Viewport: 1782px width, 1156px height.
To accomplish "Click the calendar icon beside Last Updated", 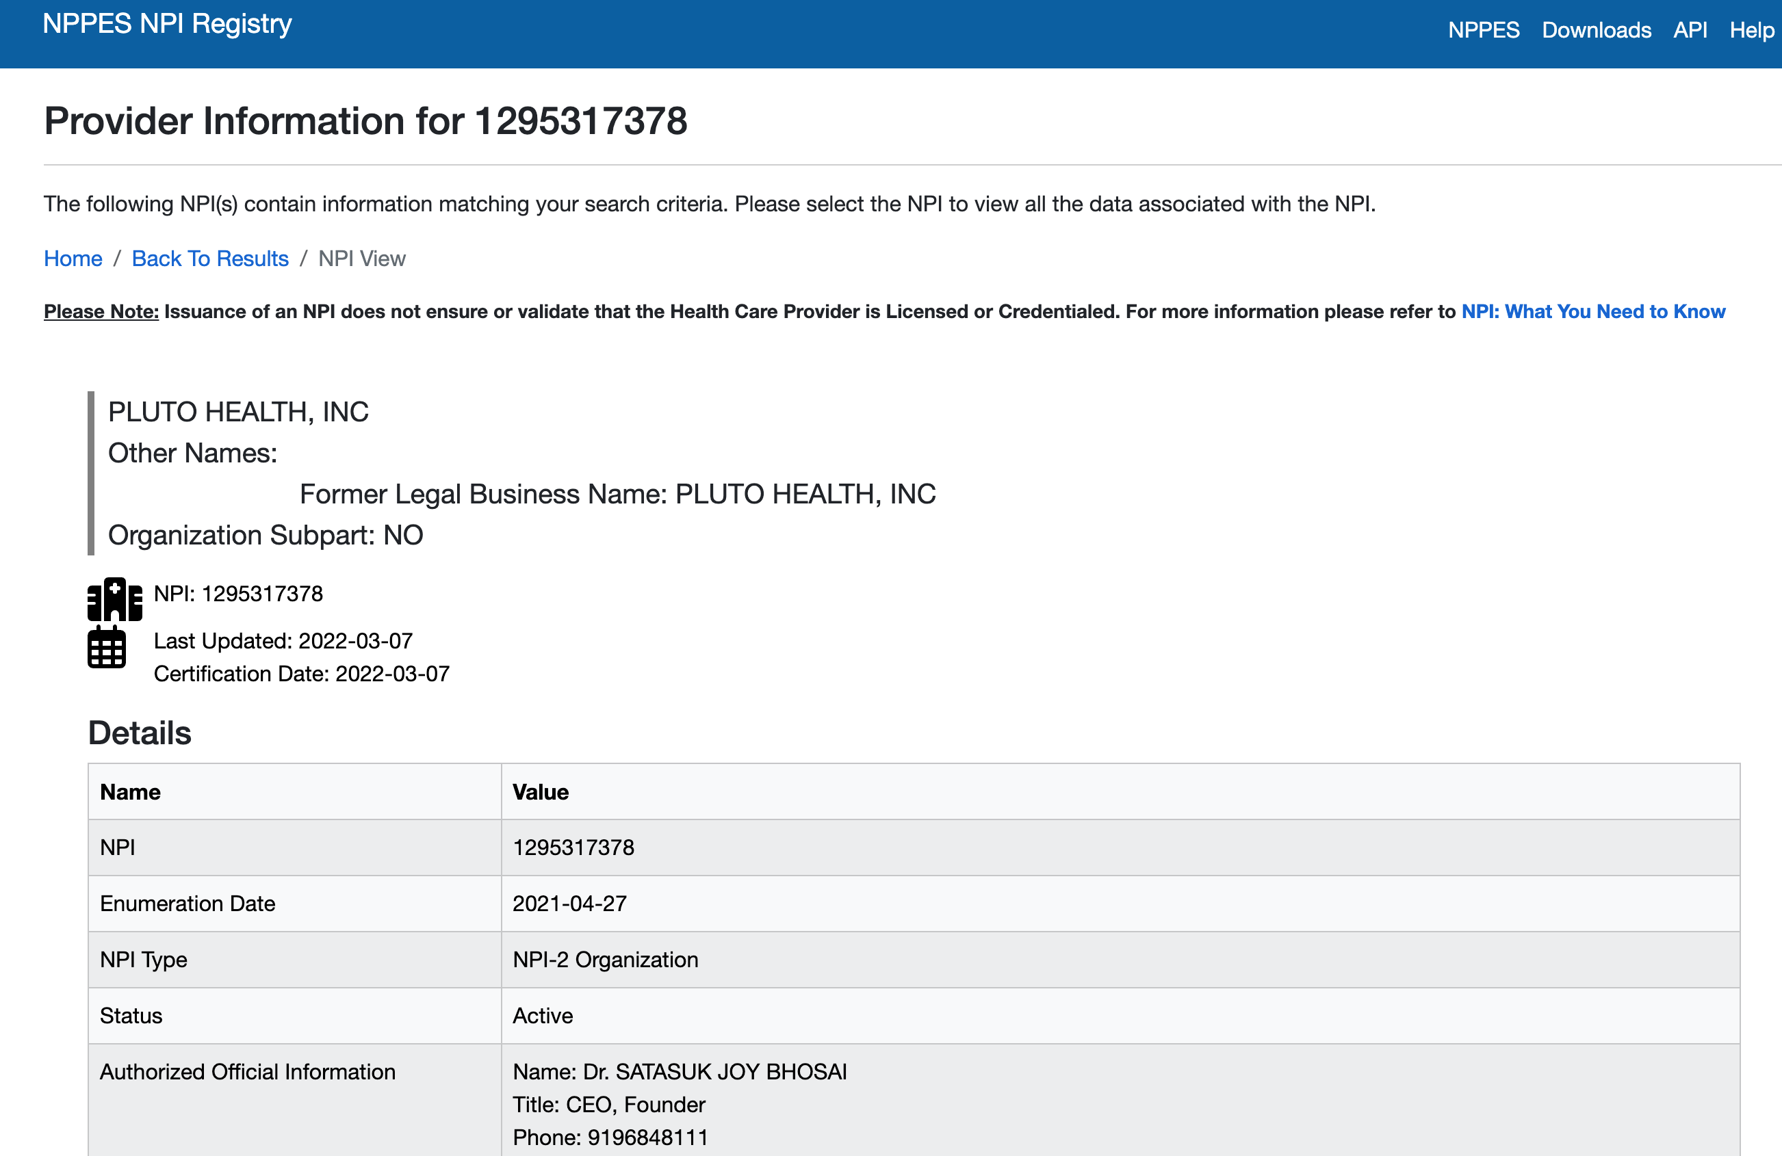I will (x=107, y=647).
